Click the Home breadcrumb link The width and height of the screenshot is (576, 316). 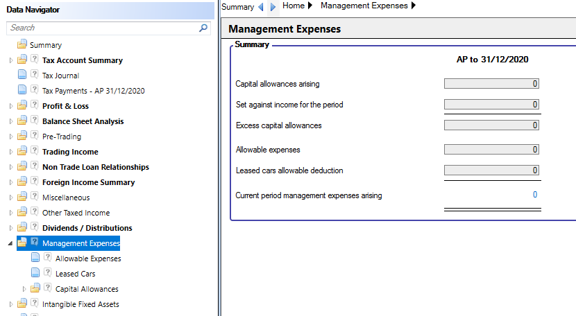tap(294, 6)
